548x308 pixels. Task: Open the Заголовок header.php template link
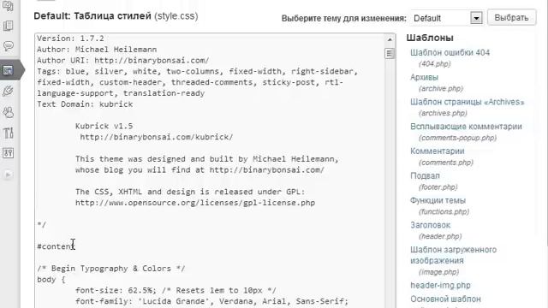click(430, 225)
